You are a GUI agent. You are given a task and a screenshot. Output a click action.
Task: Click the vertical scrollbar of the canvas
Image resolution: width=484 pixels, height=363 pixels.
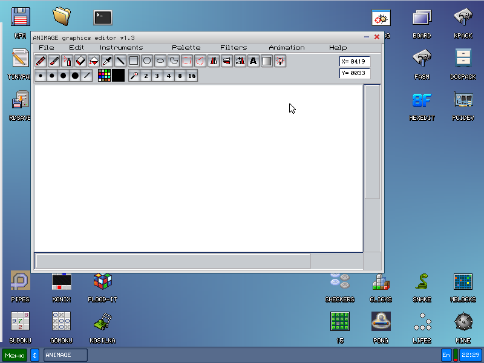pyautogui.click(x=372, y=168)
